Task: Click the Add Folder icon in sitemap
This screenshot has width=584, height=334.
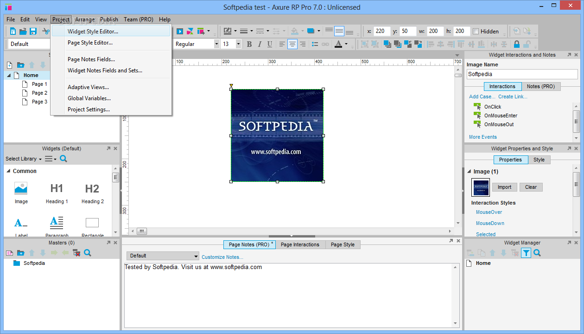Action: click(x=20, y=65)
